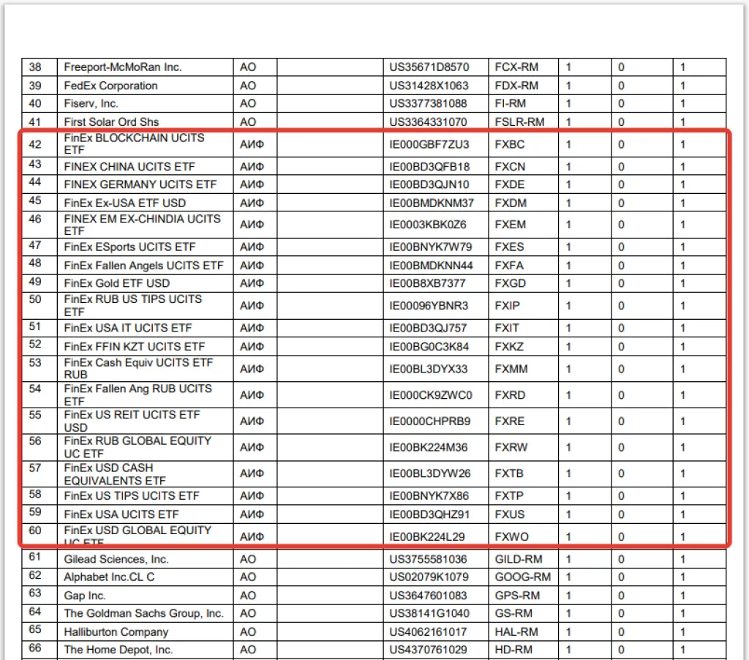Select ISIN US4062161017 for Halliburton
Screen dimensions: 749x660
[429, 631]
